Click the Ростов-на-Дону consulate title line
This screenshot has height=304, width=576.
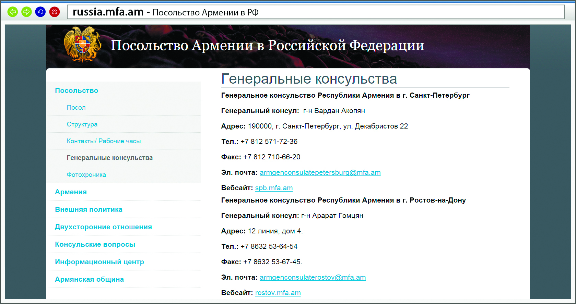[x=343, y=200]
